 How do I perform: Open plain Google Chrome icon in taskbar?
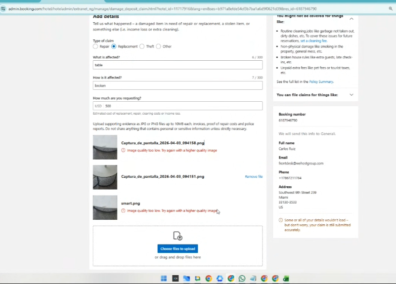tap(209, 278)
